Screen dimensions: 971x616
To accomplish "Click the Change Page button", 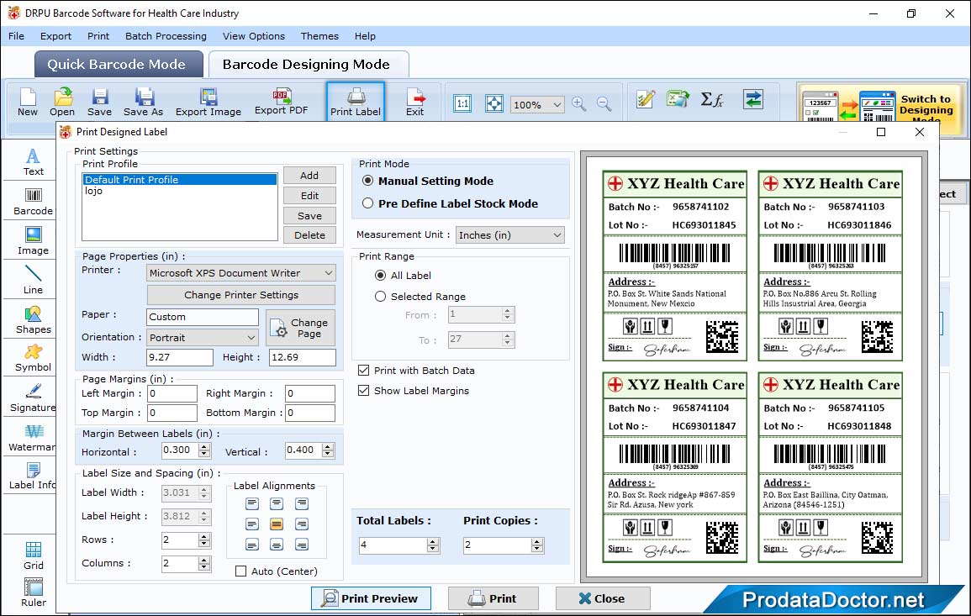I will 301,328.
